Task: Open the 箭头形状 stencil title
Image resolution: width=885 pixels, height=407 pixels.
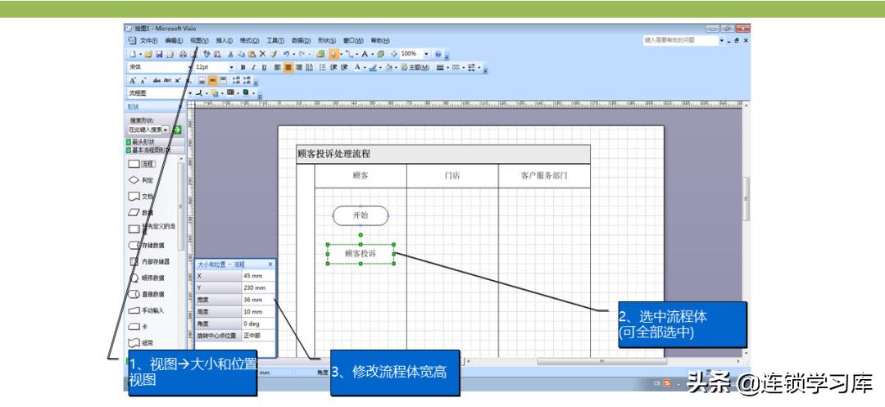Action: click(154, 142)
